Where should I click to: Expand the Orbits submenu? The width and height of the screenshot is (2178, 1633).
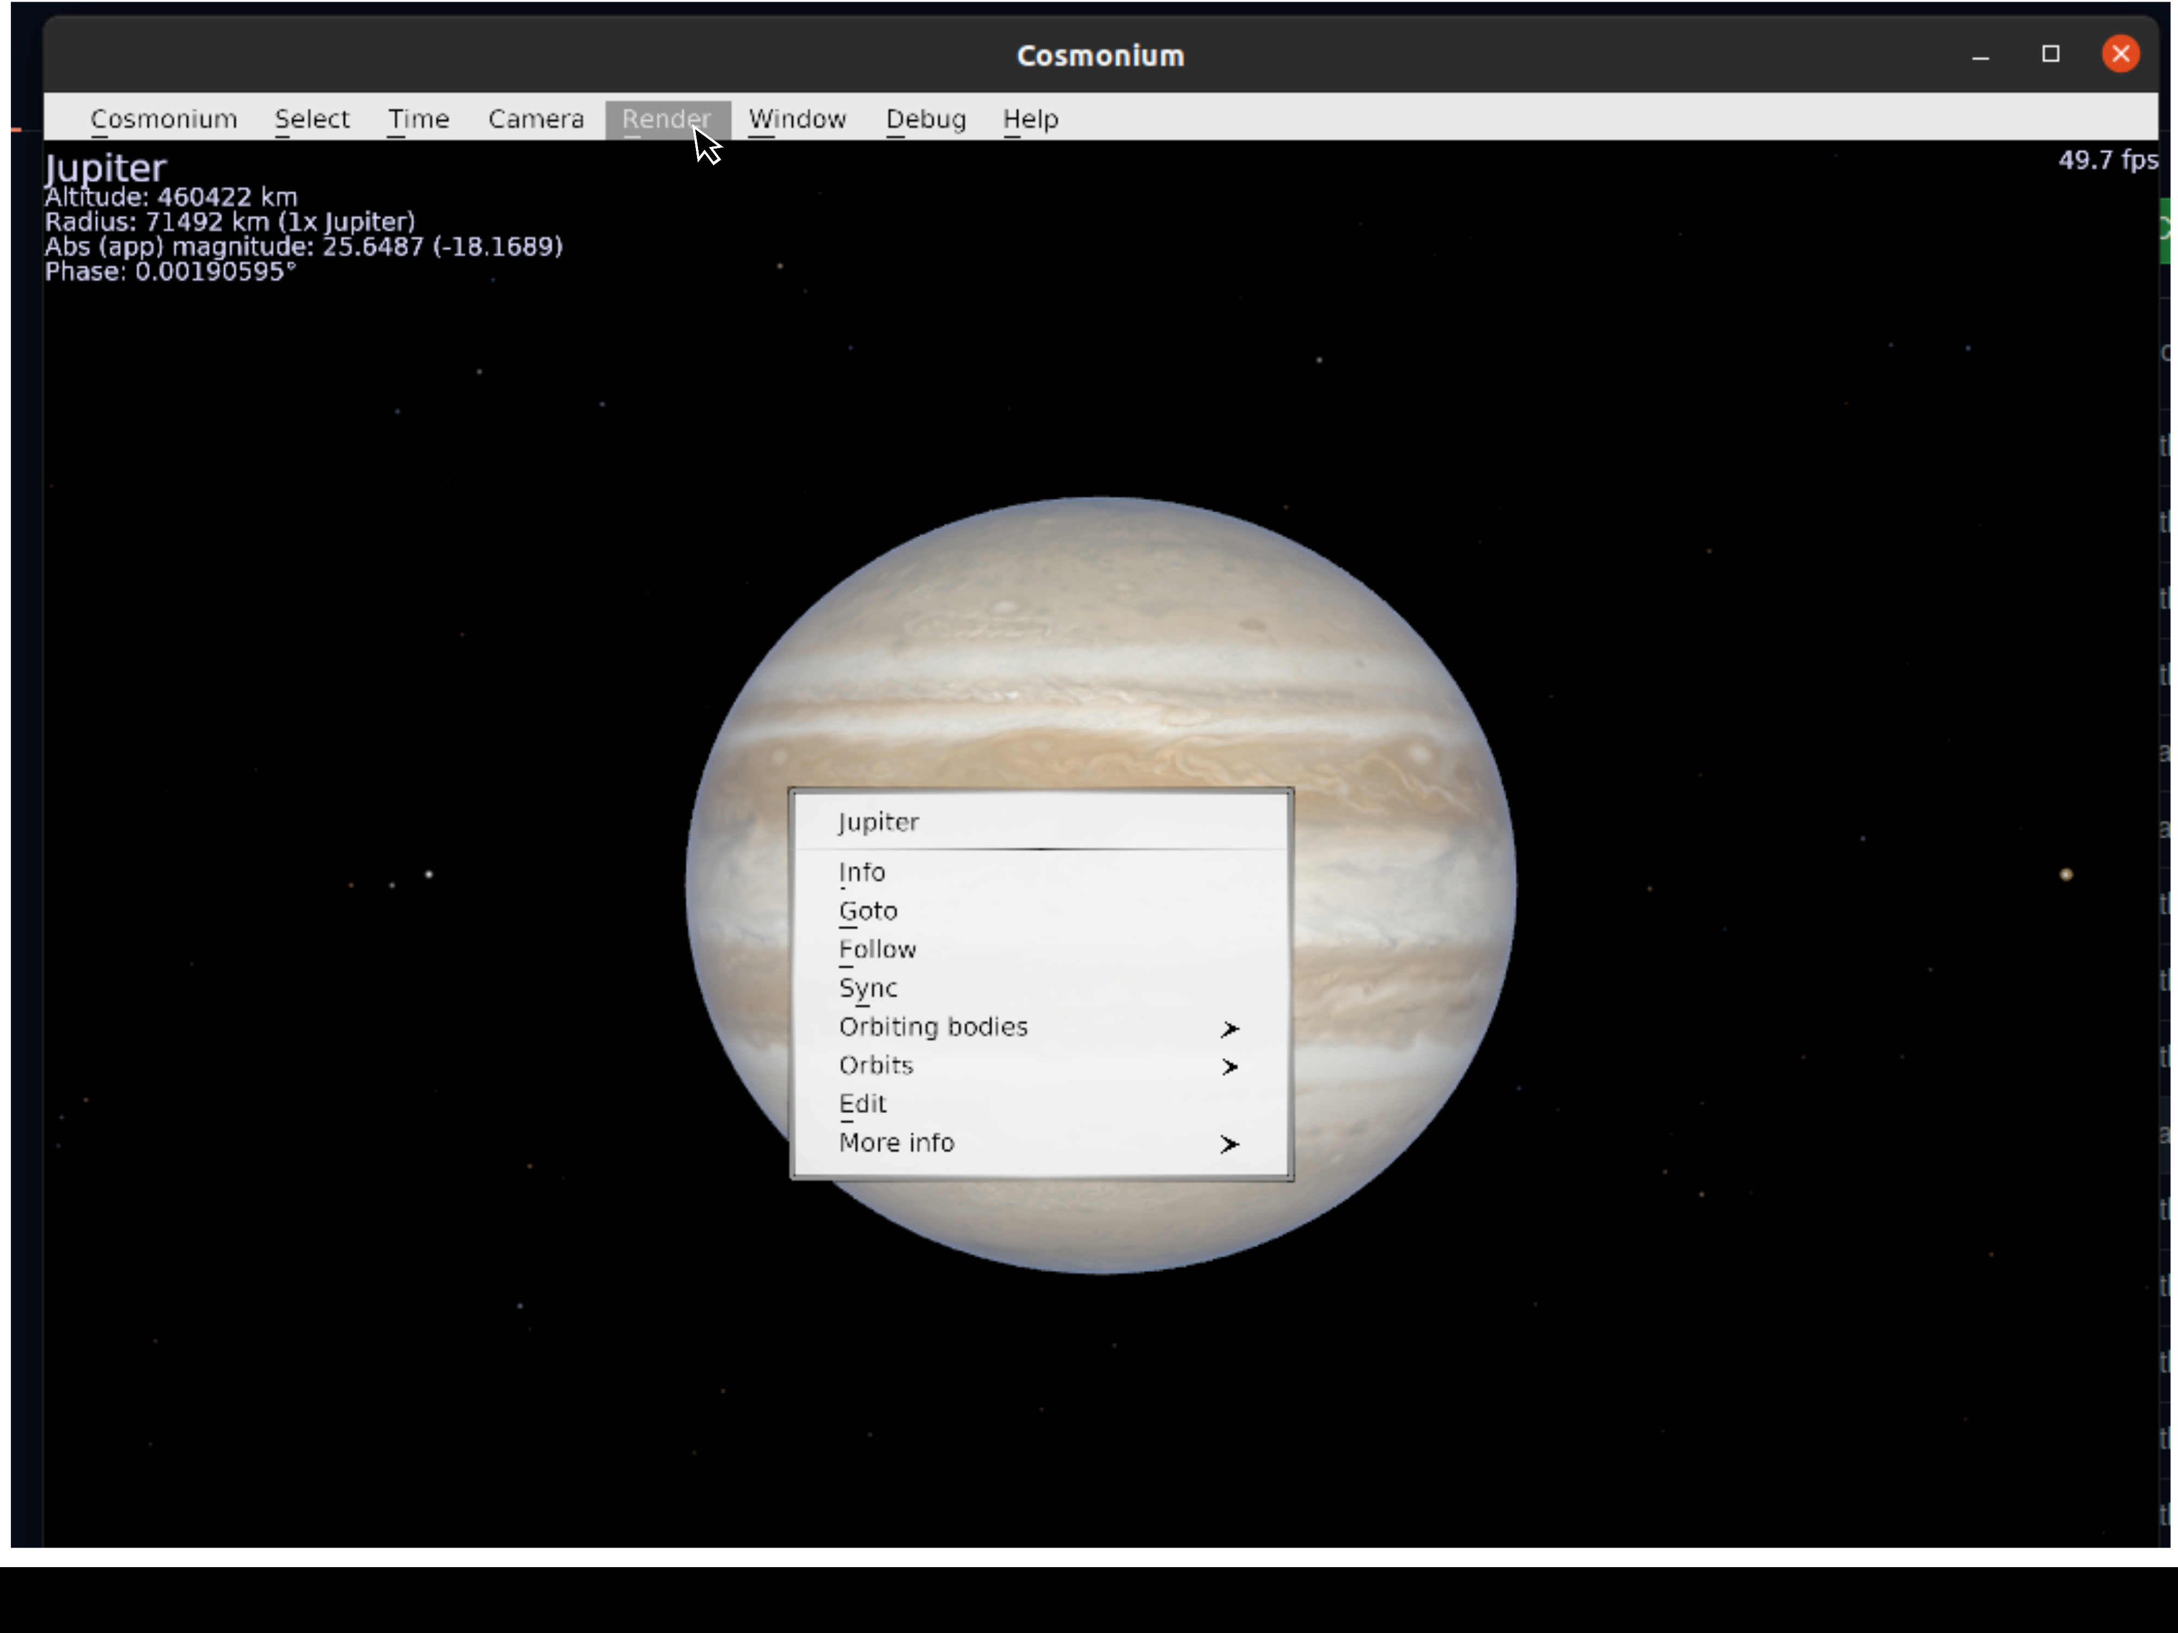(x=876, y=1065)
